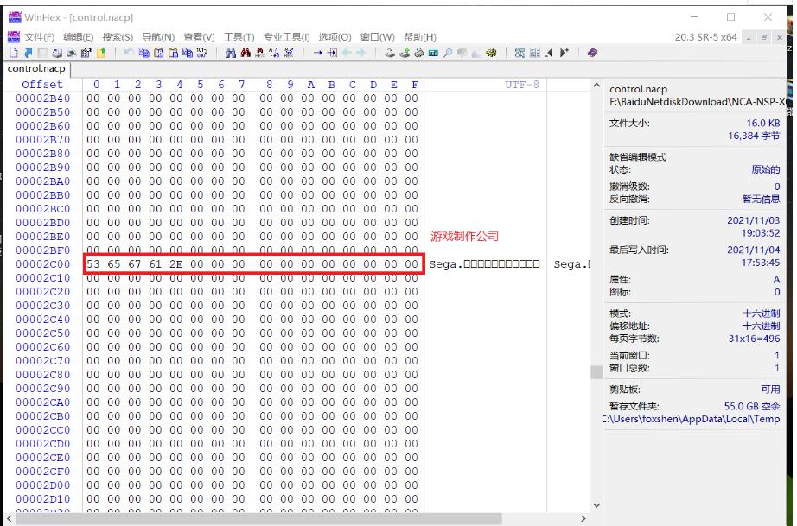
Task: Click the Copy block toolbar icon
Action: 143,53
